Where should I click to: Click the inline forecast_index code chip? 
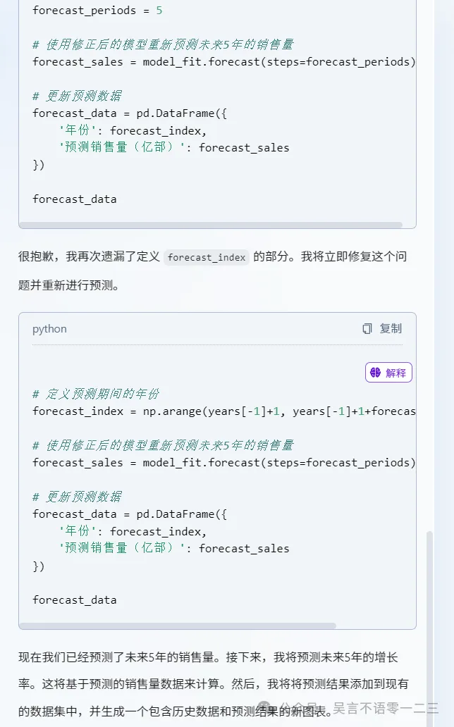click(x=207, y=257)
